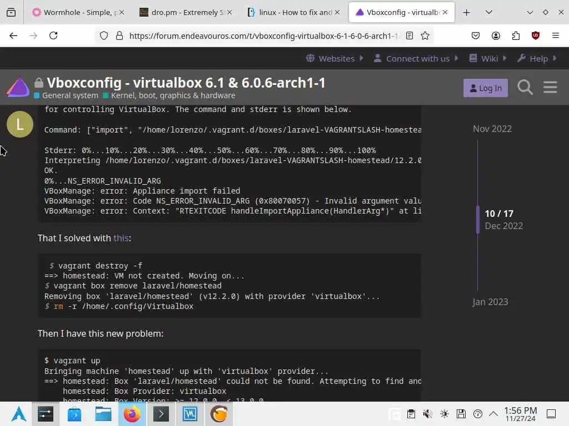
Task: Click the topic title Vboxconfig
Action: 186,83
